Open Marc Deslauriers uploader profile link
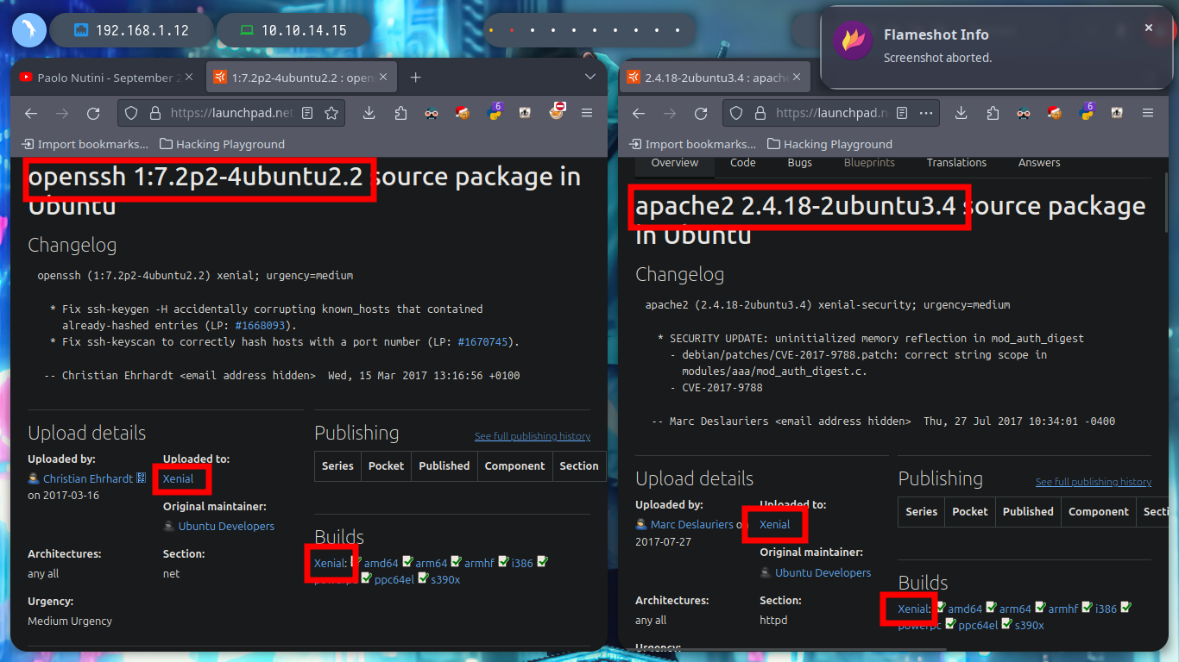Image resolution: width=1179 pixels, height=662 pixels. point(691,525)
